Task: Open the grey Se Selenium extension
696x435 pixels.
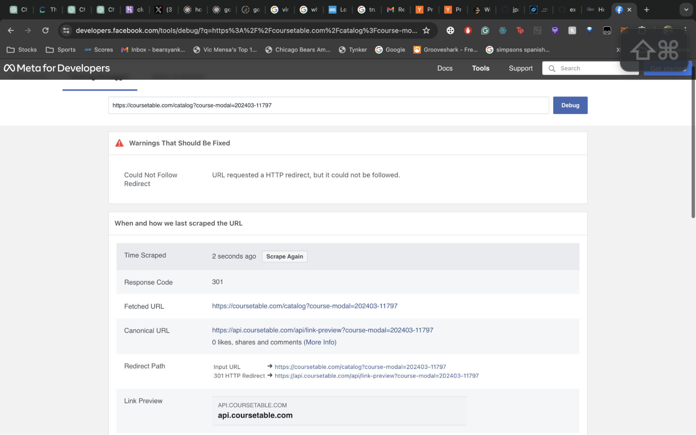Action: (x=537, y=31)
